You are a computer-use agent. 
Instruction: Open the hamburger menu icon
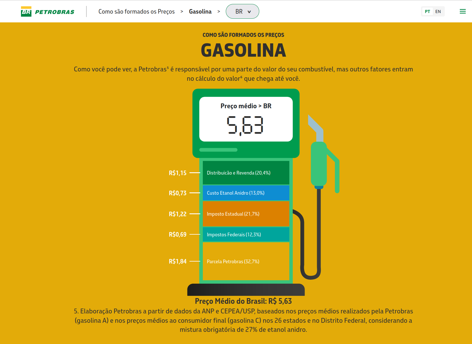(463, 11)
